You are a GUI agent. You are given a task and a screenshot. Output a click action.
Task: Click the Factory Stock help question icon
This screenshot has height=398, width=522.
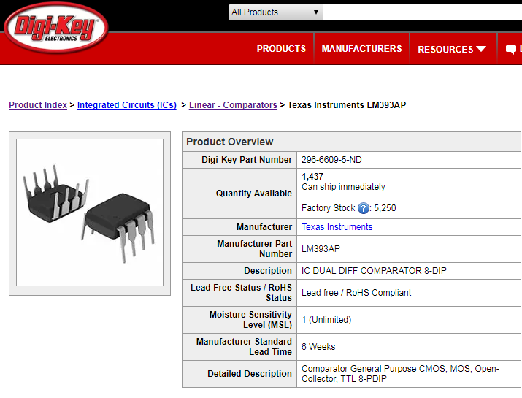pos(363,208)
